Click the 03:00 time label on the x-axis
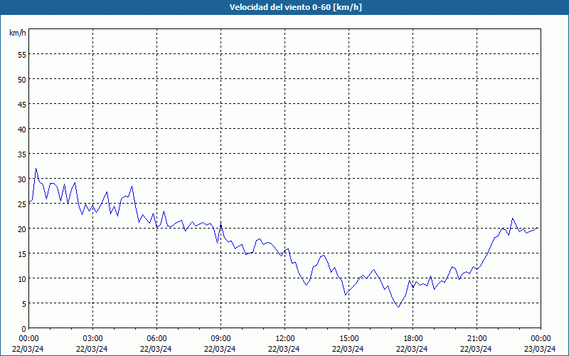Image resolution: width=569 pixels, height=356 pixels. [92, 339]
